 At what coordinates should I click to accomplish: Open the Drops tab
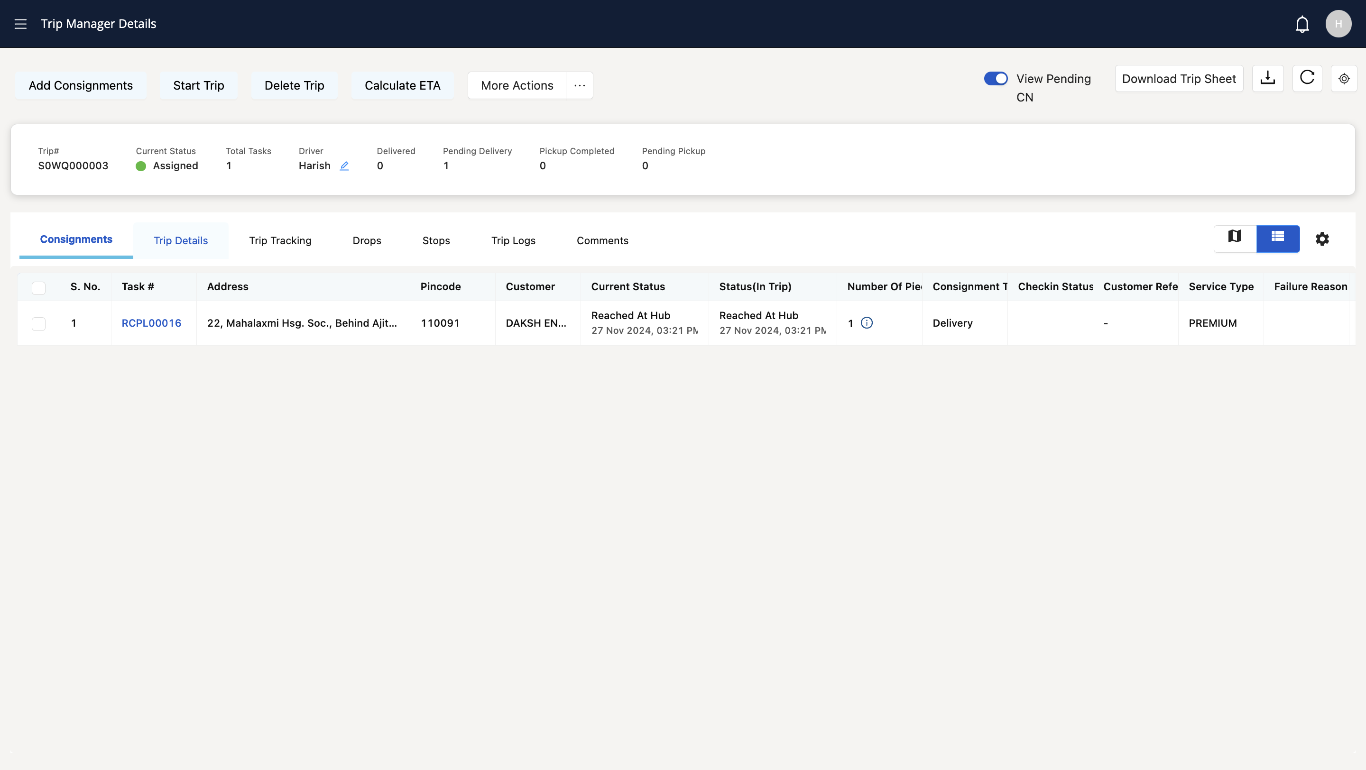(367, 240)
